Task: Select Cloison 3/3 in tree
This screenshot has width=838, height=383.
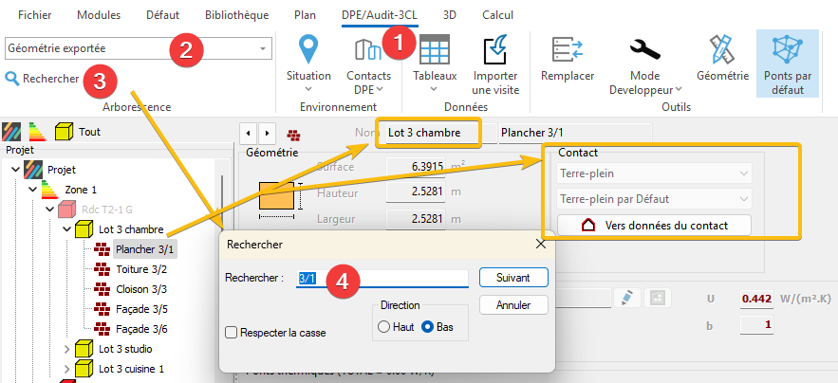Action: 141,289
